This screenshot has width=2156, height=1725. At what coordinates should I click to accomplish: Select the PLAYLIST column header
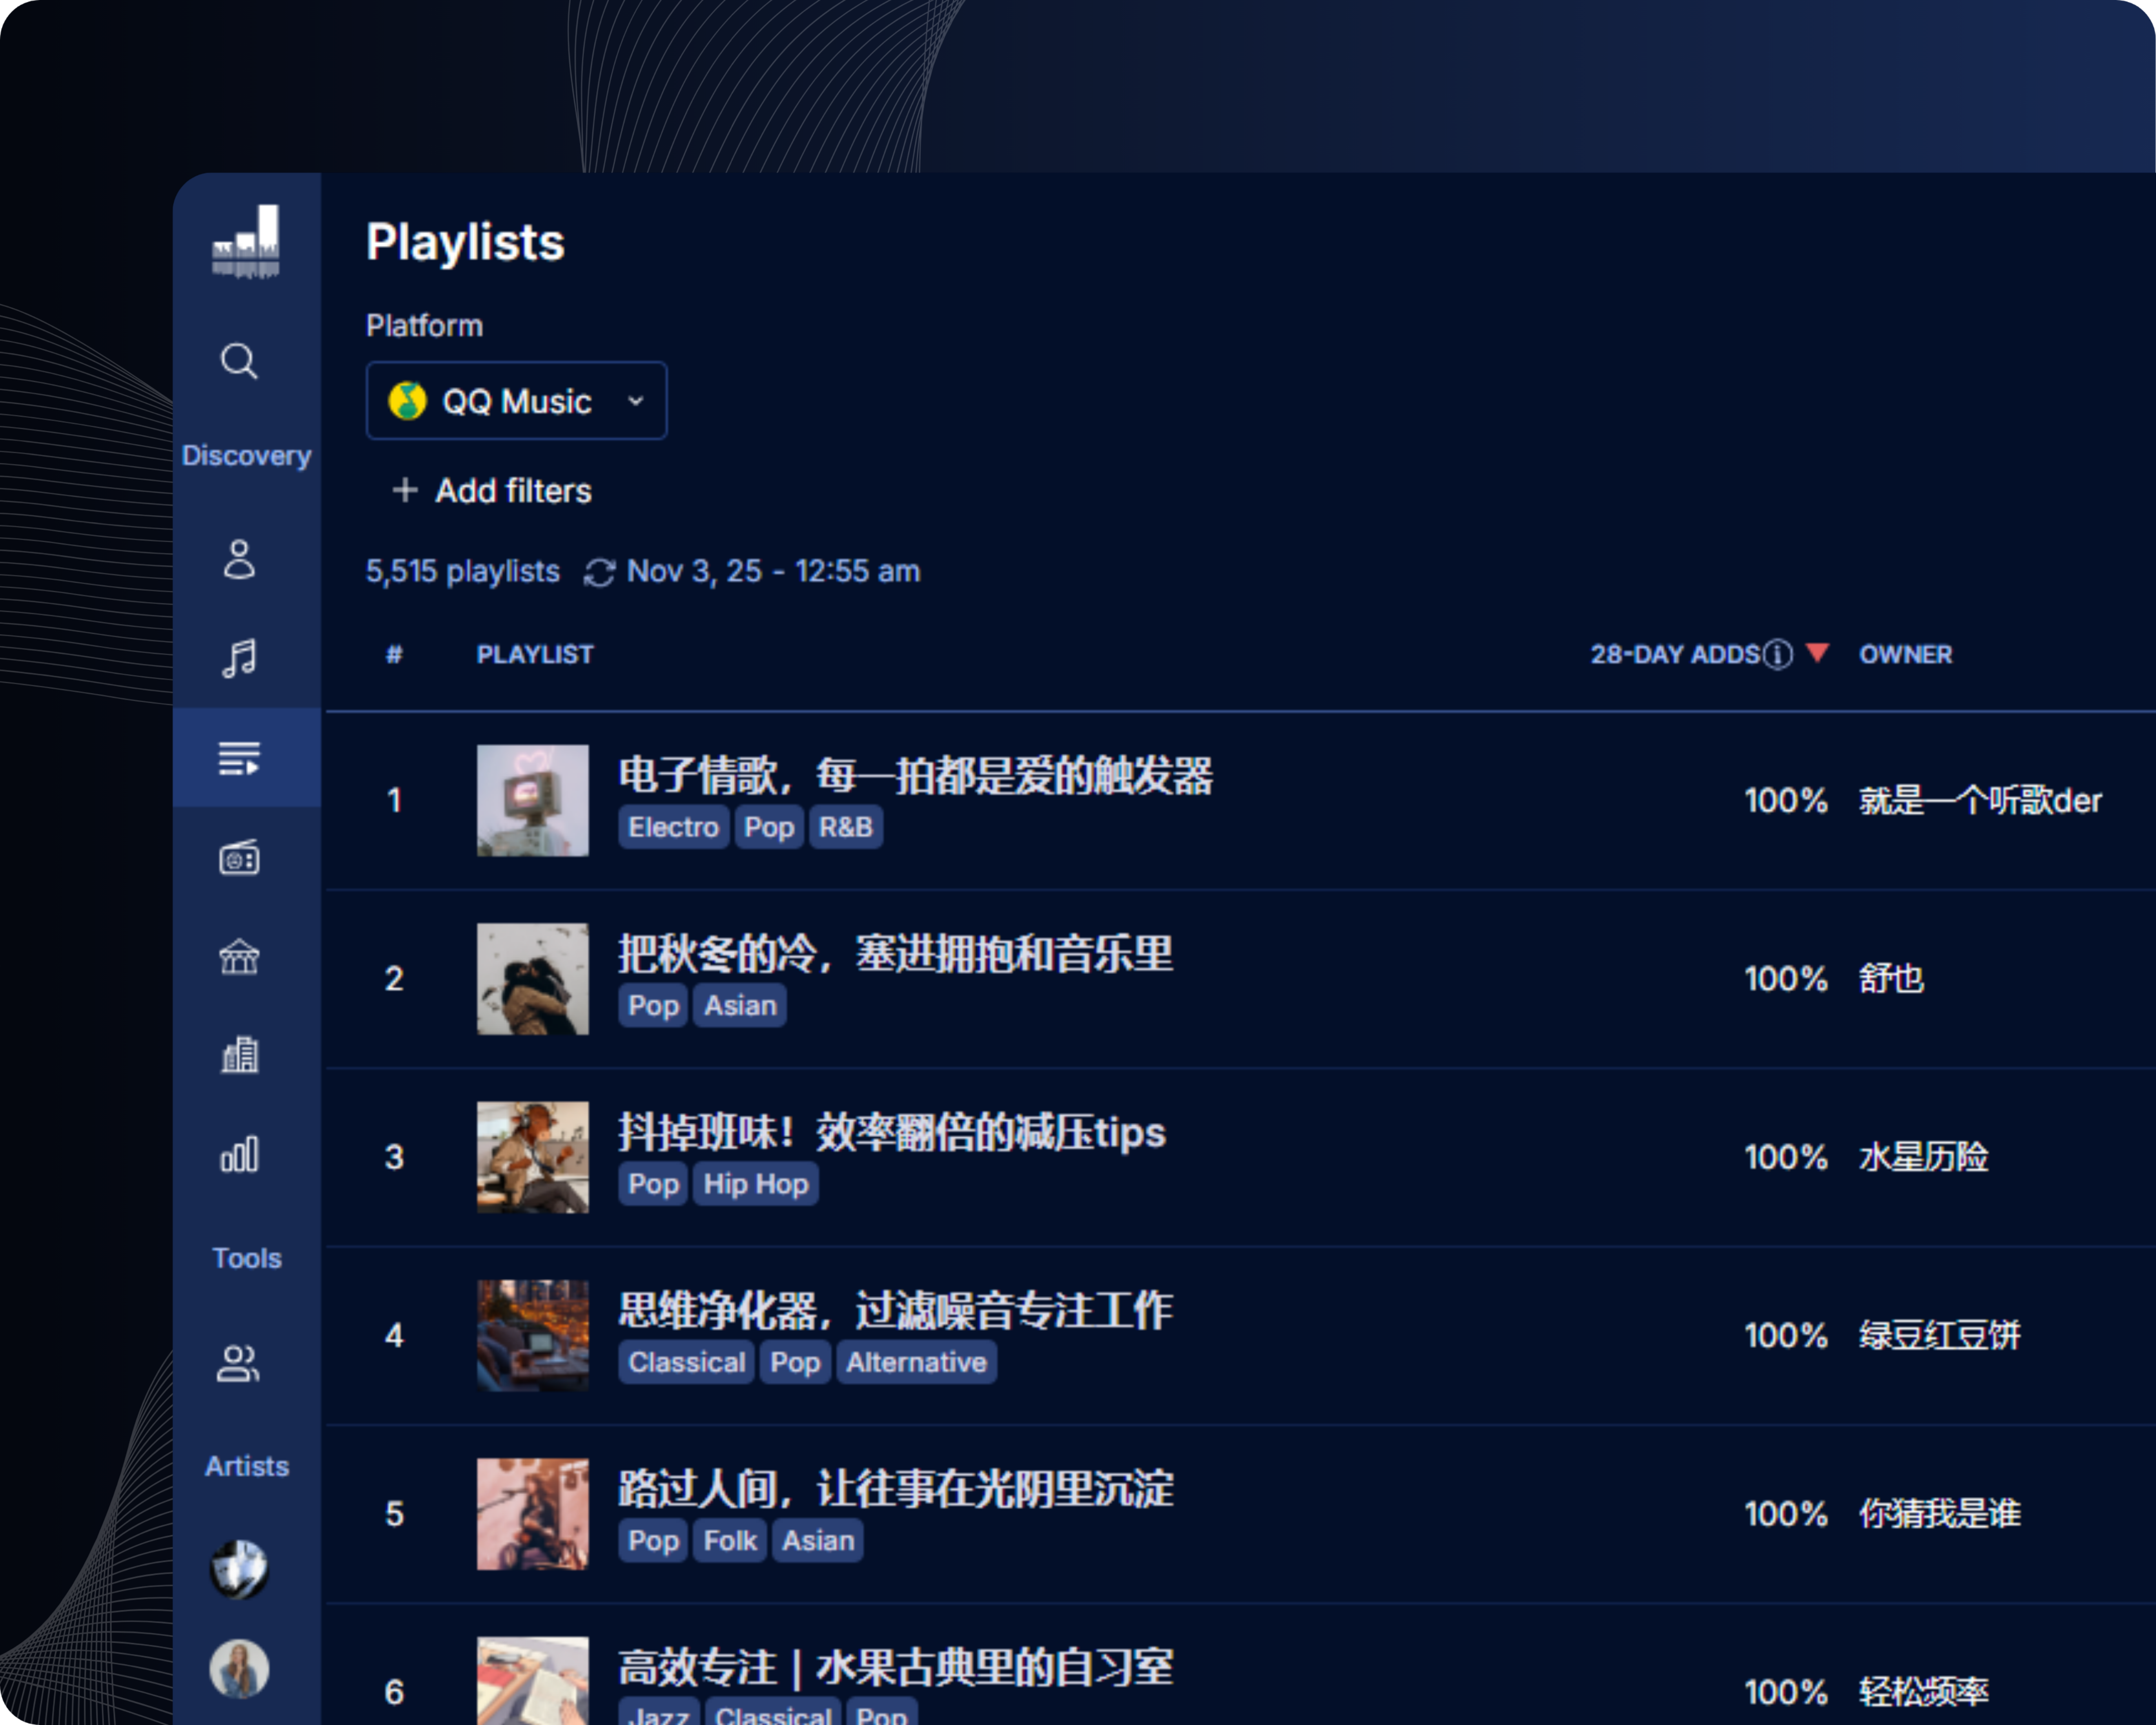[x=535, y=654]
